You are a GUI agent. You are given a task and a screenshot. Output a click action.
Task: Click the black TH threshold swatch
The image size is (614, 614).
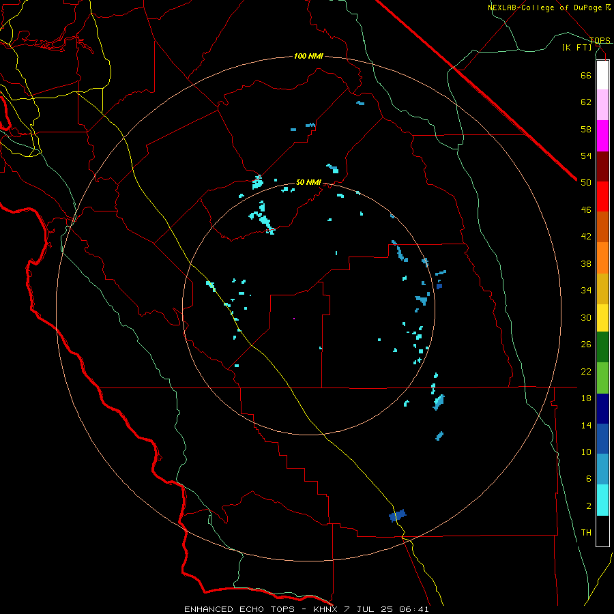pos(602,531)
